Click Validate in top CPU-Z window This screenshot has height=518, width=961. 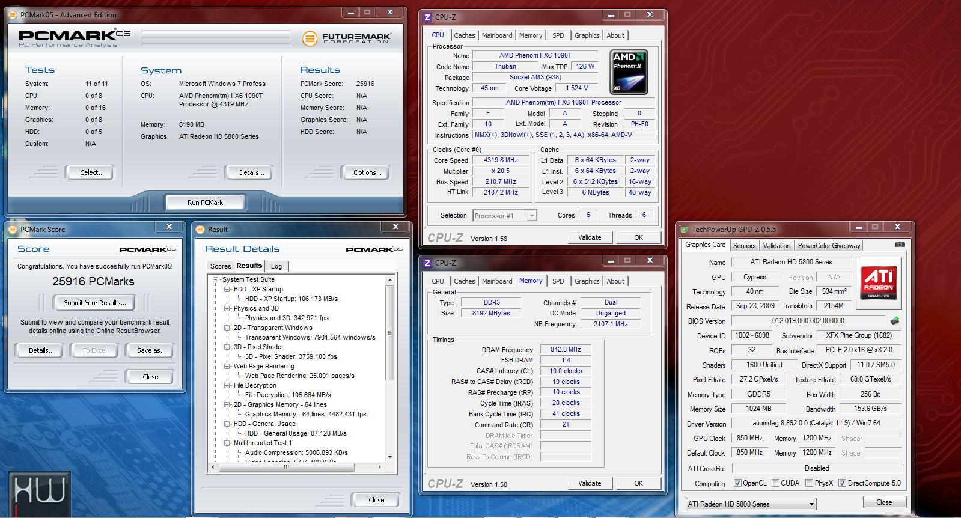pyautogui.click(x=590, y=237)
